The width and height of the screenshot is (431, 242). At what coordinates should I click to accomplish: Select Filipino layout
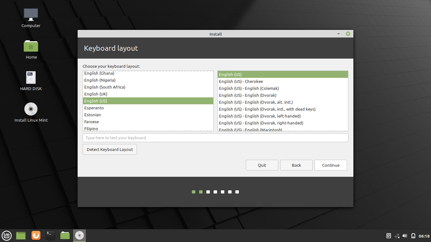(x=148, y=128)
